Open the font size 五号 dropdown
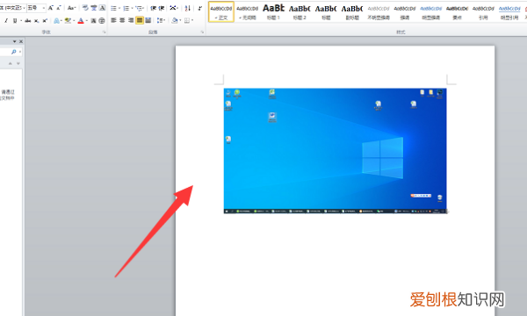The image size is (527, 316). 44,8
